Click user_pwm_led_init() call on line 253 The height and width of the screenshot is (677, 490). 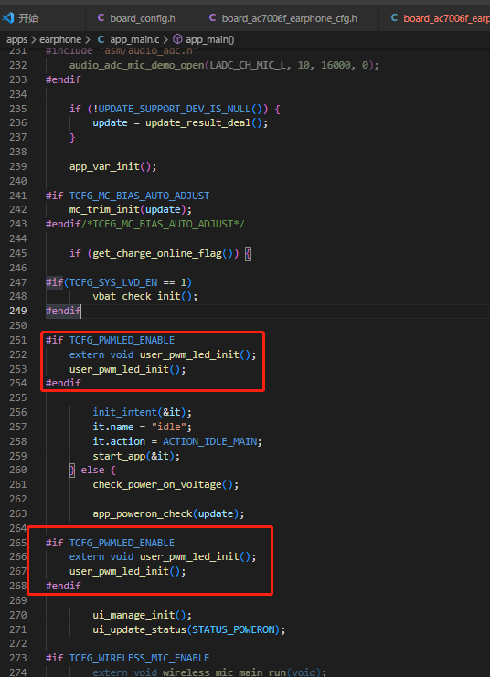click(124, 370)
